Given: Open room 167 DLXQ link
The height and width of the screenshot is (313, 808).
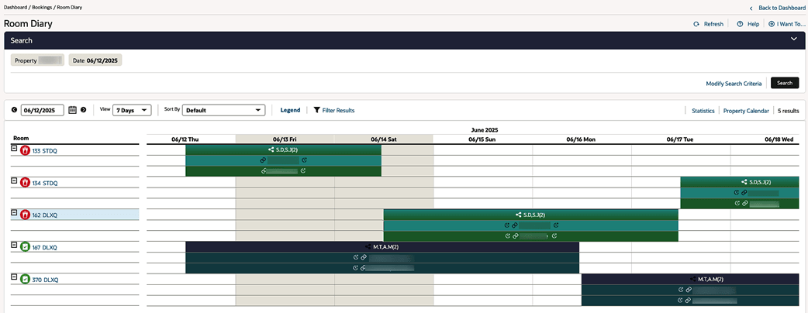Looking at the screenshot, I should pyautogui.click(x=45, y=247).
